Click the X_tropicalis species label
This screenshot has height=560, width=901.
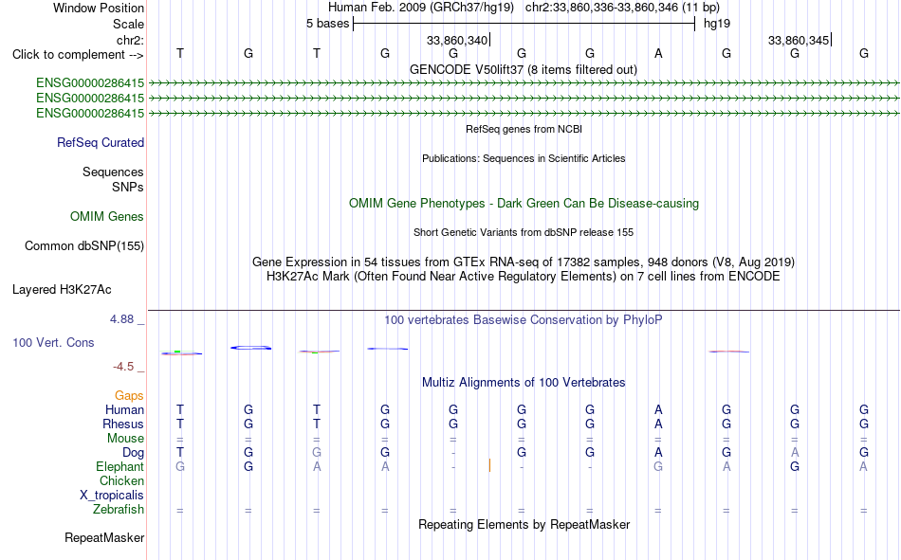tap(112, 496)
